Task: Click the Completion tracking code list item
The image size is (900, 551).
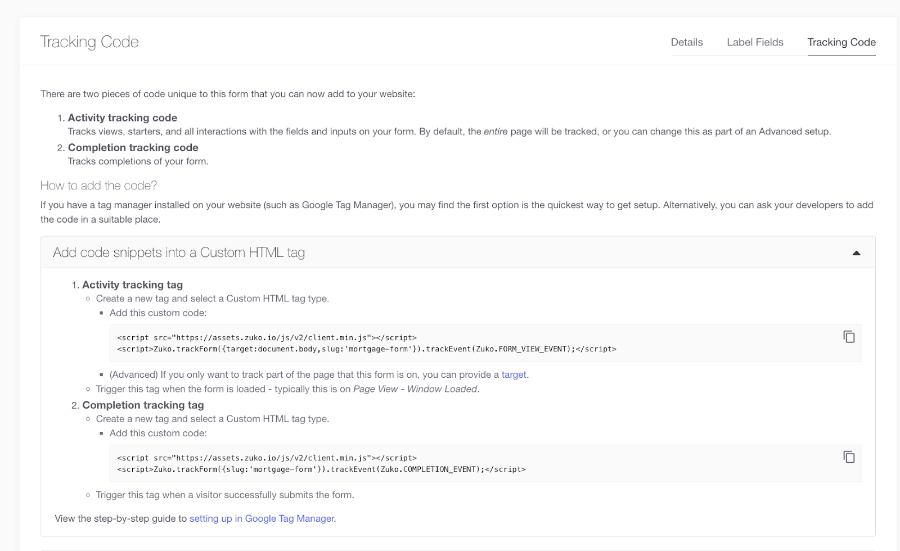Action: 133,147
